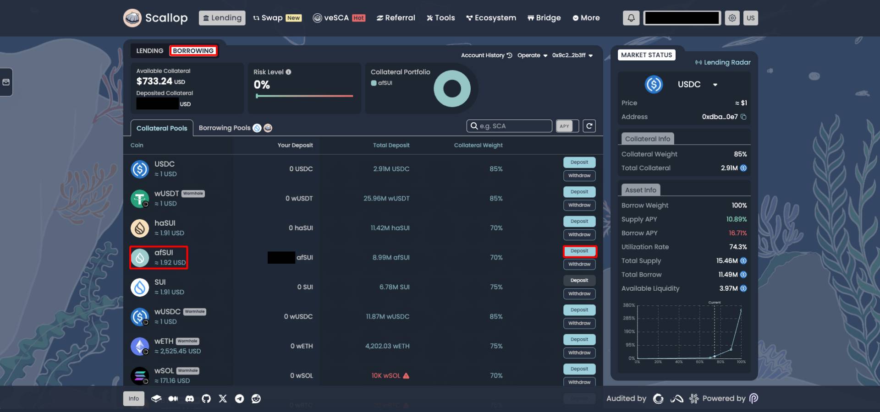Expand the Operate dropdown
This screenshot has width=880, height=412.
pos(533,55)
